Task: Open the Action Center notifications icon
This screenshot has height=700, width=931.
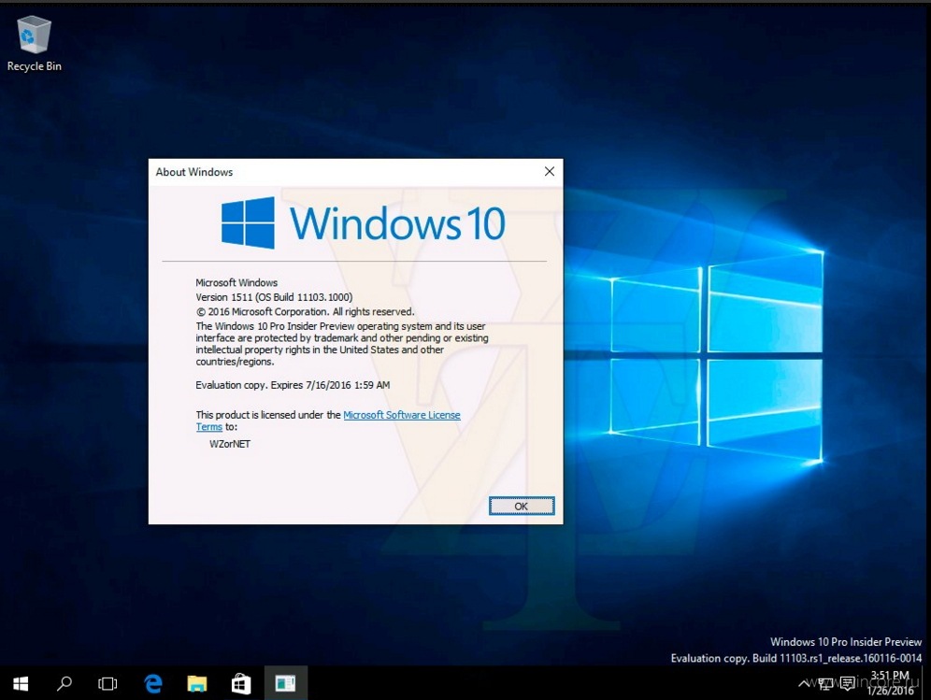Action: pos(847,684)
